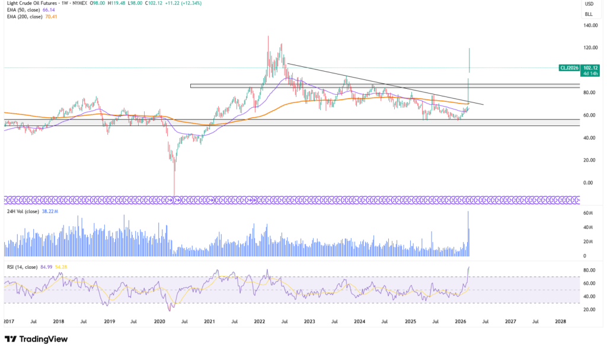607x351 pixels.
Task: Click the tall latest volume bar
Action: click(x=468, y=234)
